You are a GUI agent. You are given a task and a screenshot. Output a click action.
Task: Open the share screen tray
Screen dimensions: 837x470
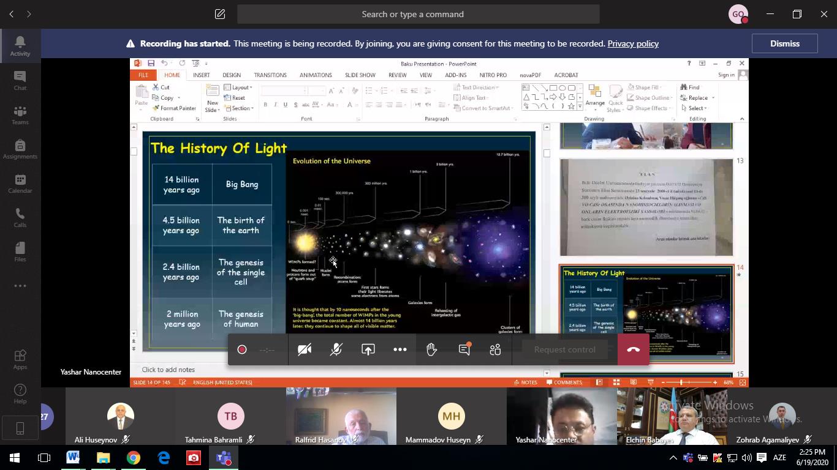(x=368, y=349)
